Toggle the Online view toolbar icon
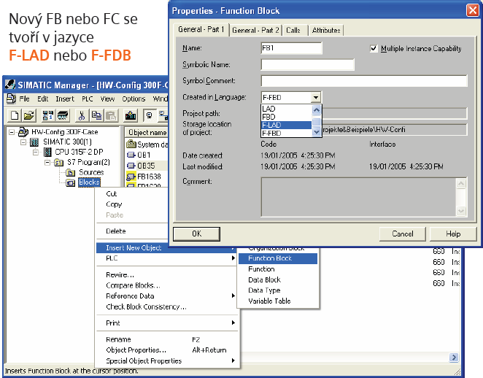Image resolution: width=483 pixels, height=378 pixels. [150, 115]
